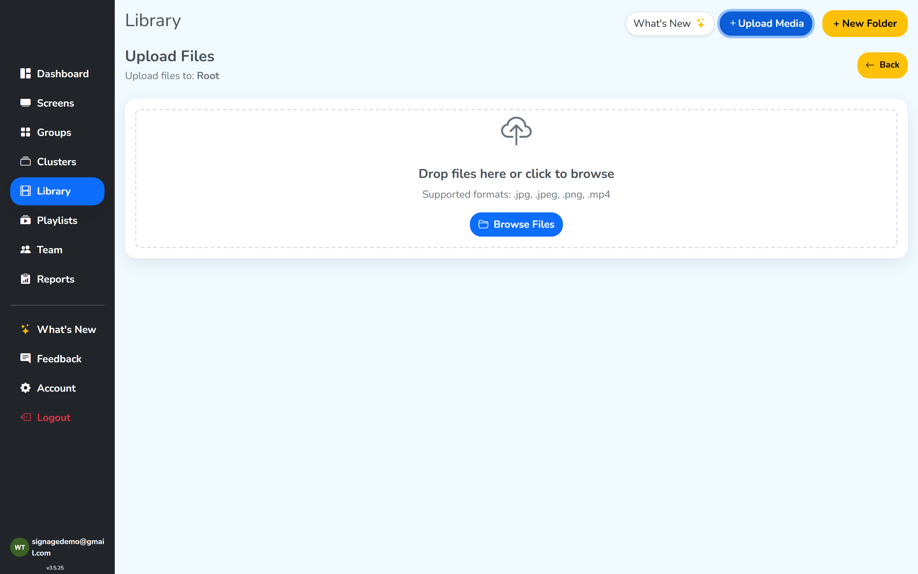This screenshot has height=574, width=918.
Task: Select the Feedback label in sidebar
Action: click(59, 359)
